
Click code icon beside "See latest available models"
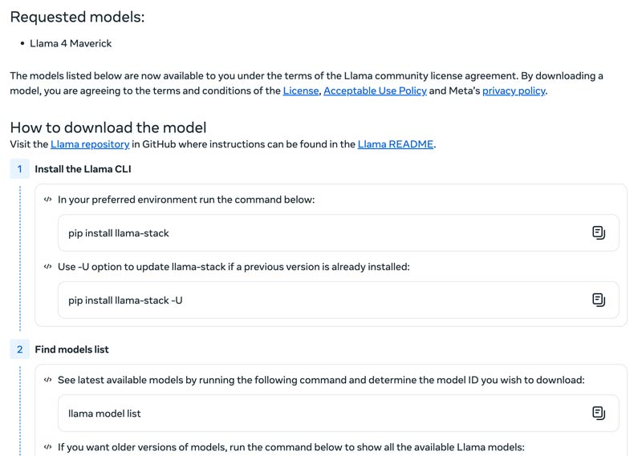pos(48,380)
